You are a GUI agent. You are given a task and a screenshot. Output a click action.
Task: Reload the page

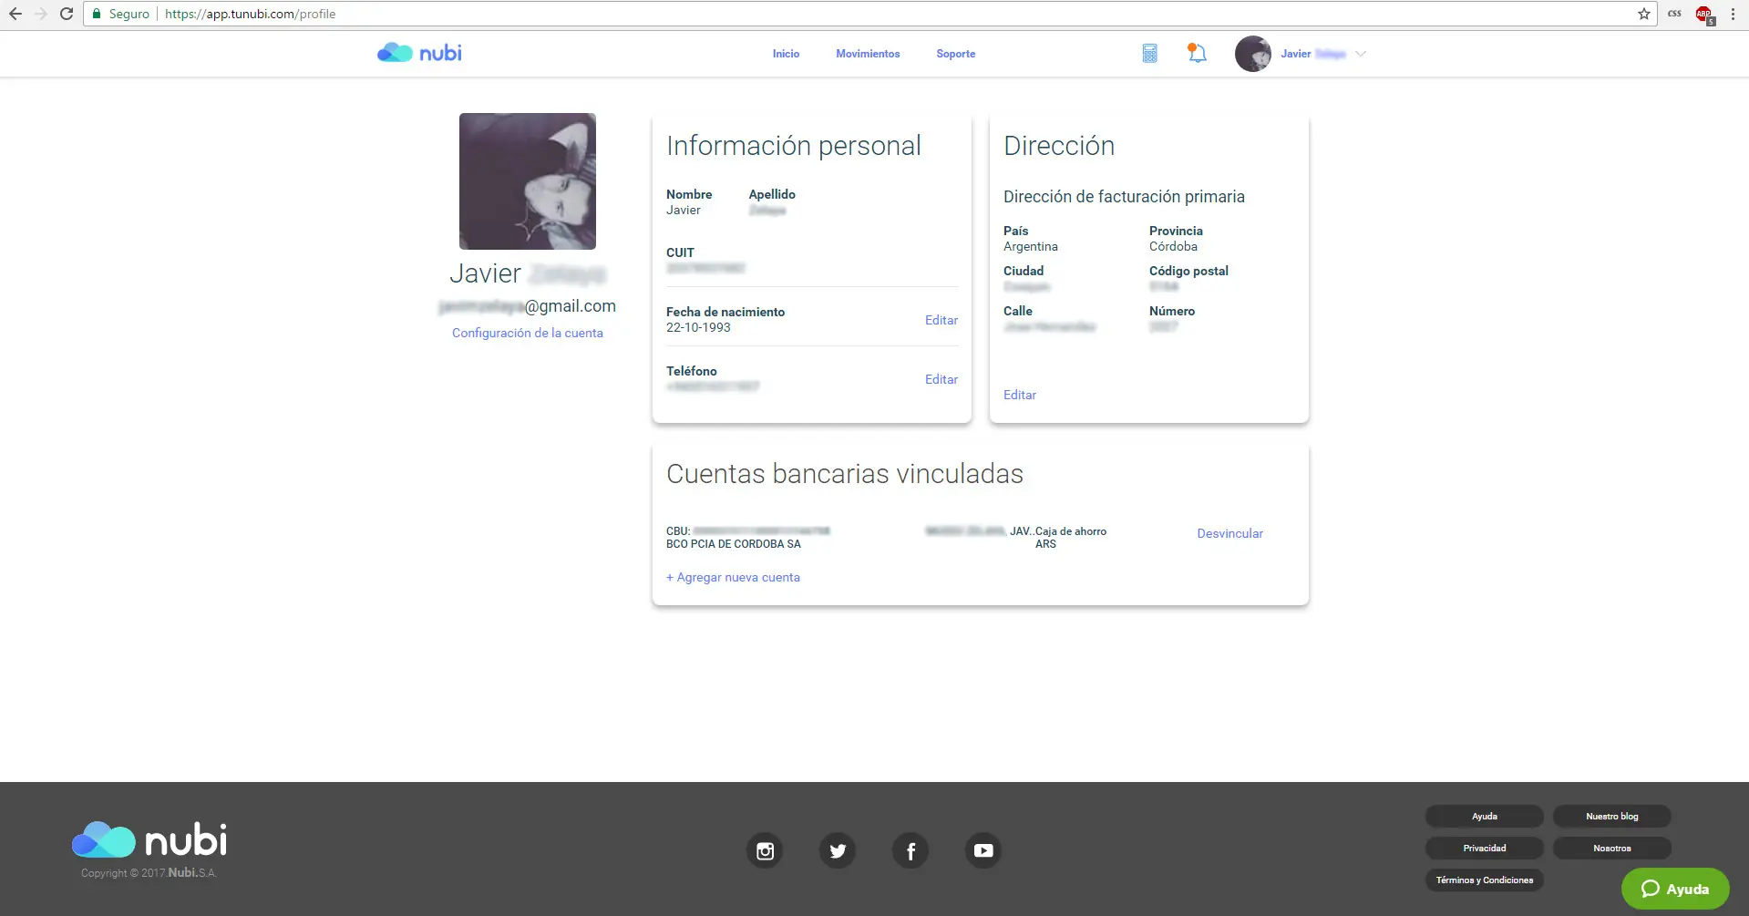coord(66,14)
